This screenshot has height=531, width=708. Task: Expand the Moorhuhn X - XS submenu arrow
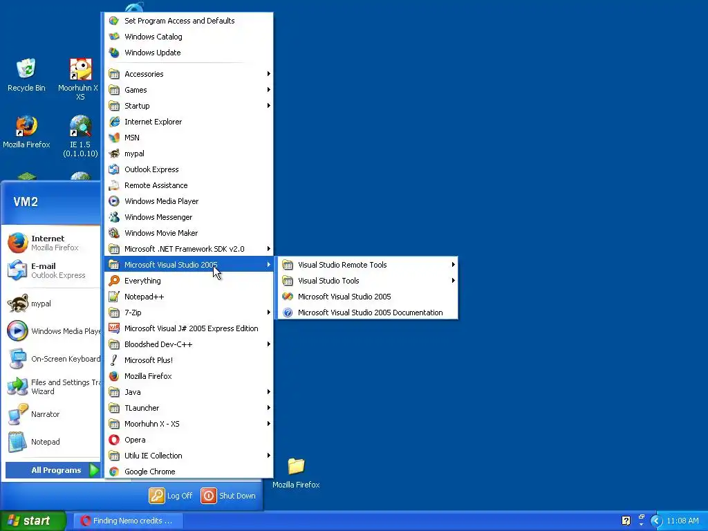click(269, 424)
